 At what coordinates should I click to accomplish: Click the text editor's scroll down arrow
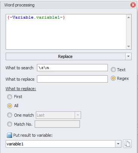coord(129,47)
